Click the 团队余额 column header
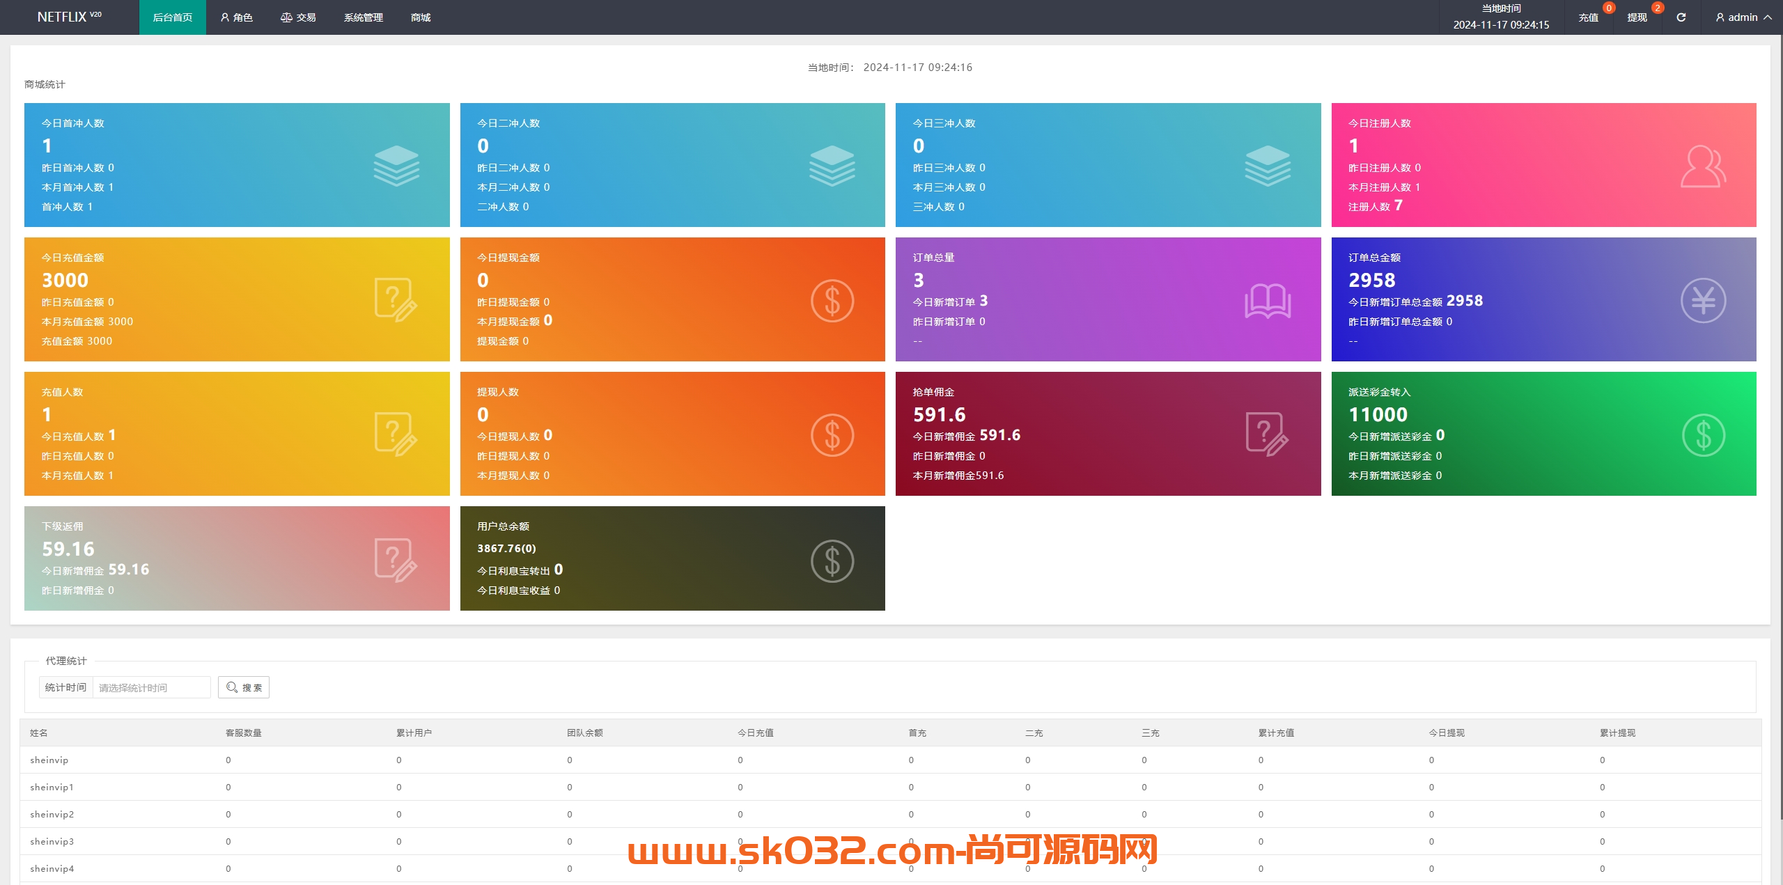Screen dimensions: 1783x885 coord(585,733)
